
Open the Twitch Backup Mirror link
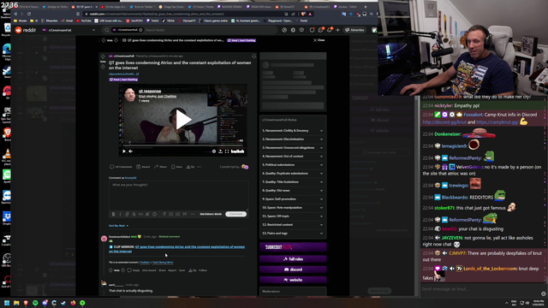coord(163,263)
